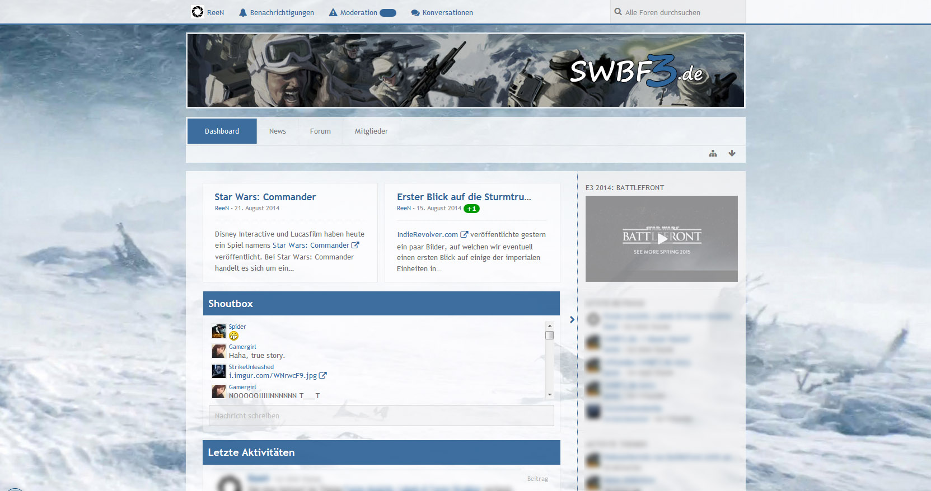Click Gamergirl avatar beside 'Haha, true story.'
This screenshot has height=491, width=931.
pyautogui.click(x=219, y=351)
